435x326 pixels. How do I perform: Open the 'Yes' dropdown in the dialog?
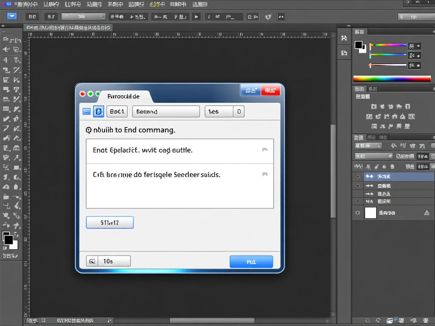click(x=219, y=111)
